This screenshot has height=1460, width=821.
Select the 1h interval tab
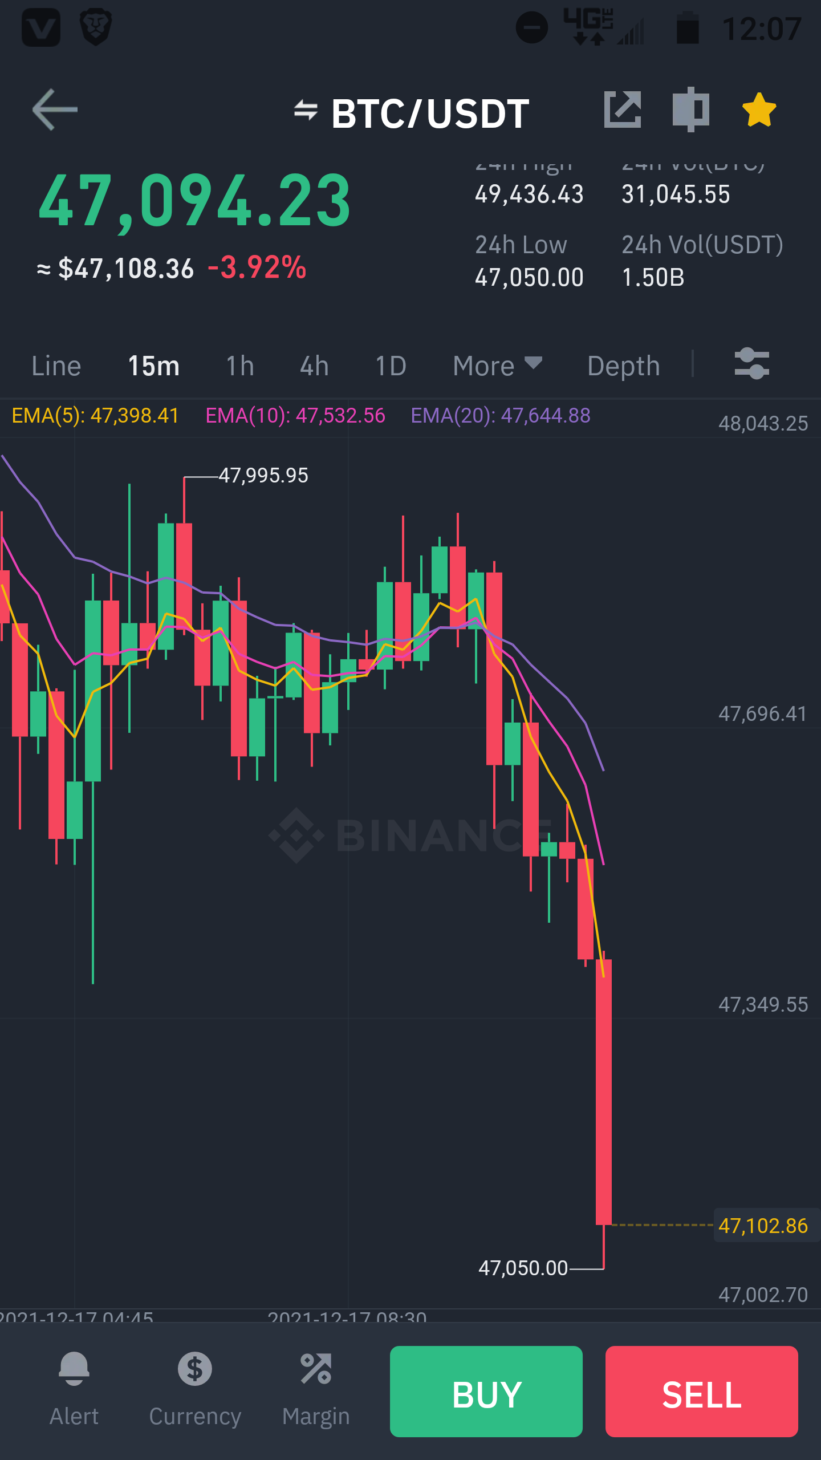point(240,366)
